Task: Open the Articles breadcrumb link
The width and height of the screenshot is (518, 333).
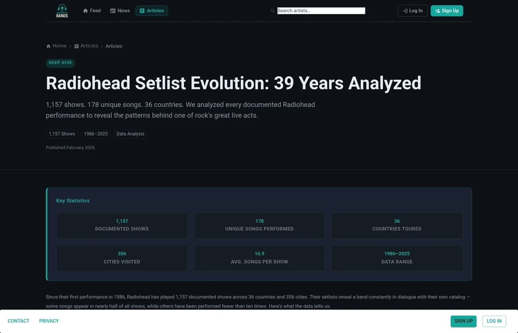Action: pyautogui.click(x=86, y=46)
